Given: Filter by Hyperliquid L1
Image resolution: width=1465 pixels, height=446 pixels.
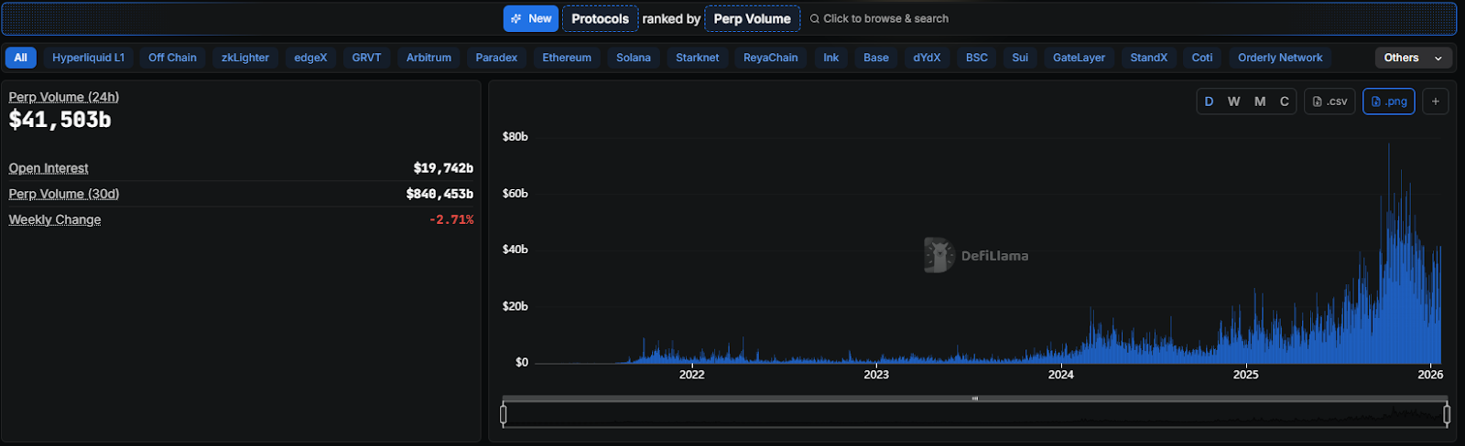Looking at the screenshot, I should (x=88, y=58).
